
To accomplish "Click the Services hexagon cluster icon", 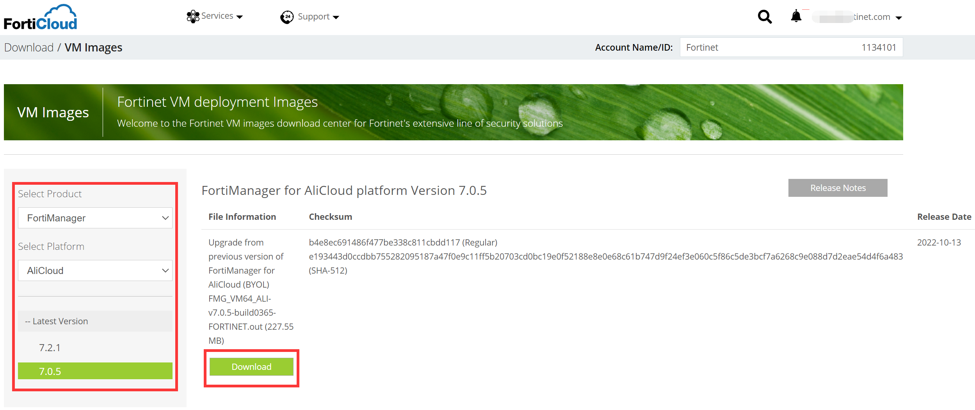I will pos(193,16).
